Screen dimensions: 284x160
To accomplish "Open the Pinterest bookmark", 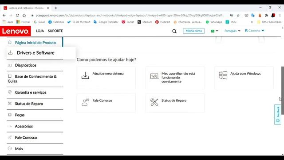I will point(163,22).
